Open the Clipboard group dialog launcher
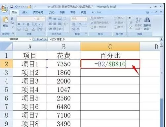Screen dimensions: 166x127 tap(13, 33)
